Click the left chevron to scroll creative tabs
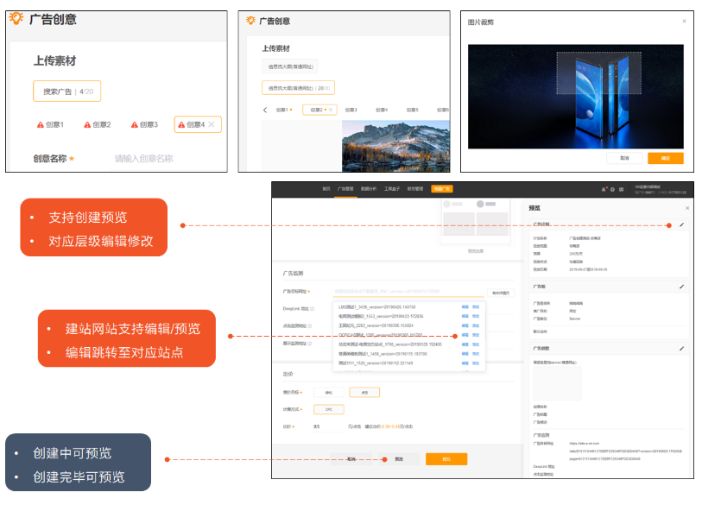The width and height of the screenshot is (702, 505). [265, 109]
